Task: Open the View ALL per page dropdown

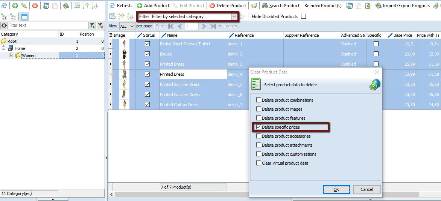Action: pos(127,26)
